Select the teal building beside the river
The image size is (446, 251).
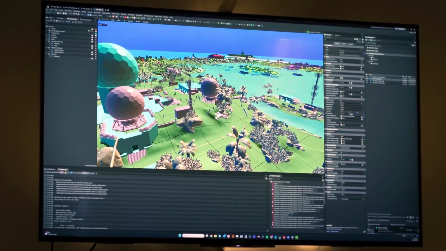pyautogui.click(x=287, y=98)
